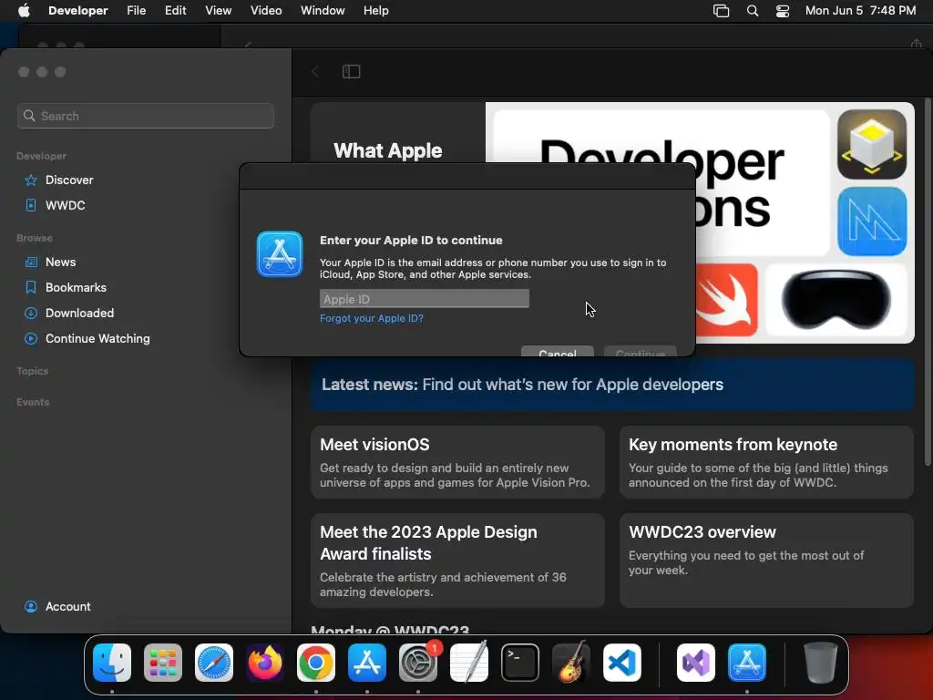Open Spotlight search in menu bar
This screenshot has height=700, width=933.
pyautogui.click(x=752, y=11)
